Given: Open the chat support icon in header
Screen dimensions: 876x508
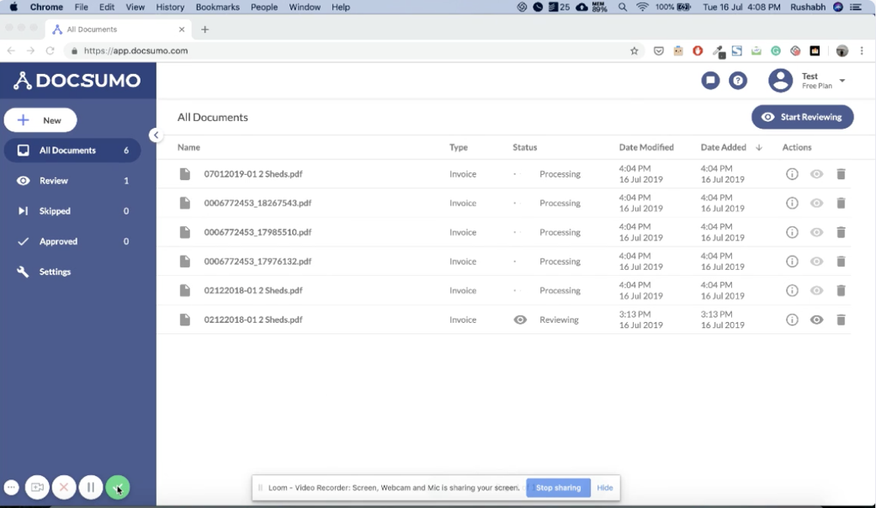Looking at the screenshot, I should (x=710, y=81).
